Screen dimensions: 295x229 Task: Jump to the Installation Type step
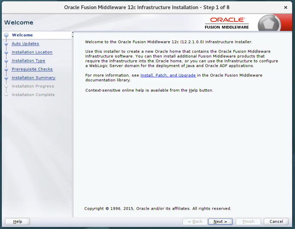(x=28, y=61)
